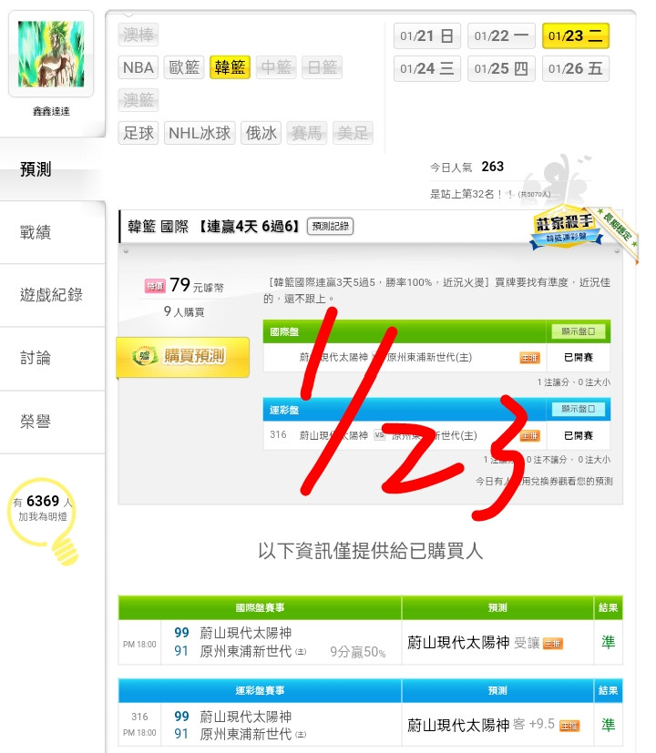Screen dimensions: 656x753
Task: Click the VS icon in 運彩盤 match
Action: 380,435
